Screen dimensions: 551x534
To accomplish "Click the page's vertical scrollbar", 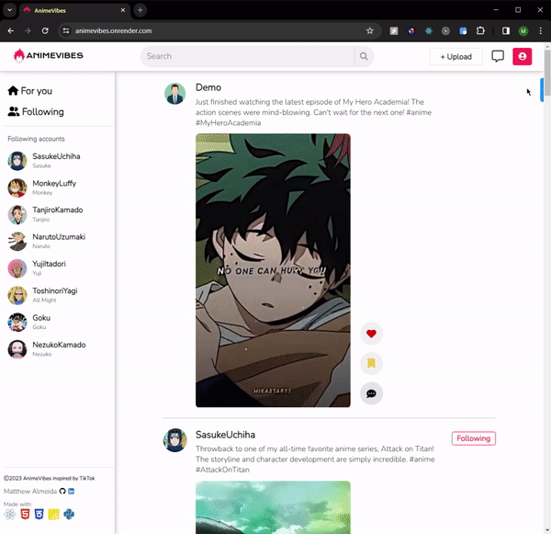I will [543, 88].
